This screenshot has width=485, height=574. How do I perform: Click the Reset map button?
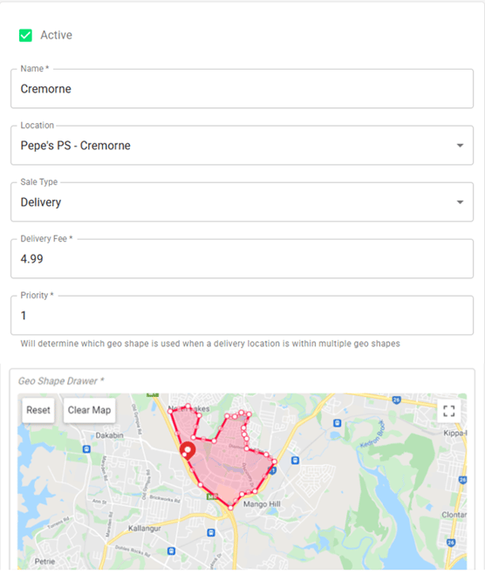pyautogui.click(x=38, y=410)
